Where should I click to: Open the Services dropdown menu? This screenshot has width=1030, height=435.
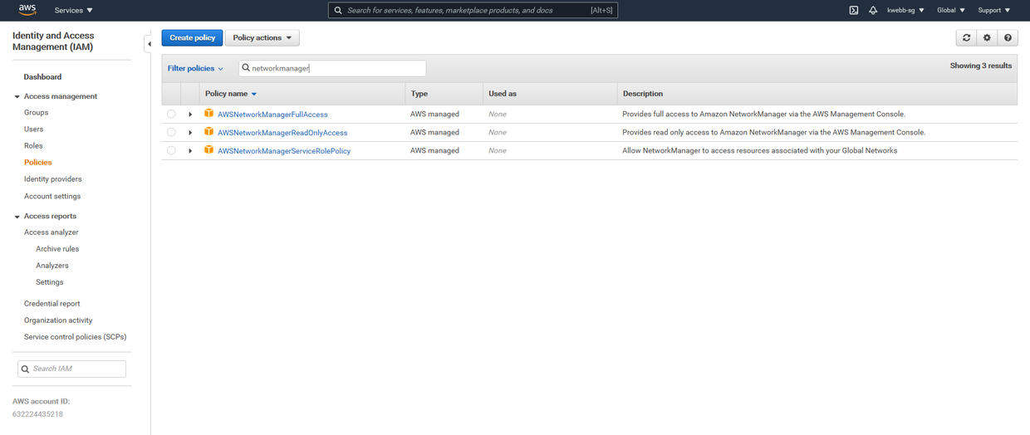click(74, 10)
